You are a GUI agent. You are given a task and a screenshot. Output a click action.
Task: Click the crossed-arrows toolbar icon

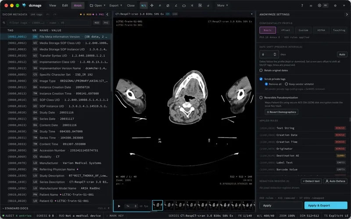(x=192, y=6)
